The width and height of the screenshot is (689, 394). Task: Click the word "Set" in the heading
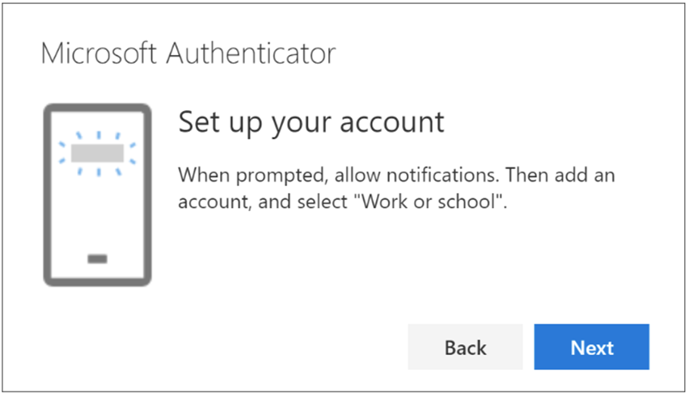click(x=195, y=122)
